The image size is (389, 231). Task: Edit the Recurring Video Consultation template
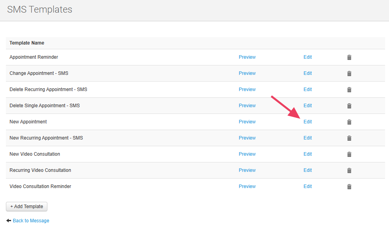tap(308, 170)
